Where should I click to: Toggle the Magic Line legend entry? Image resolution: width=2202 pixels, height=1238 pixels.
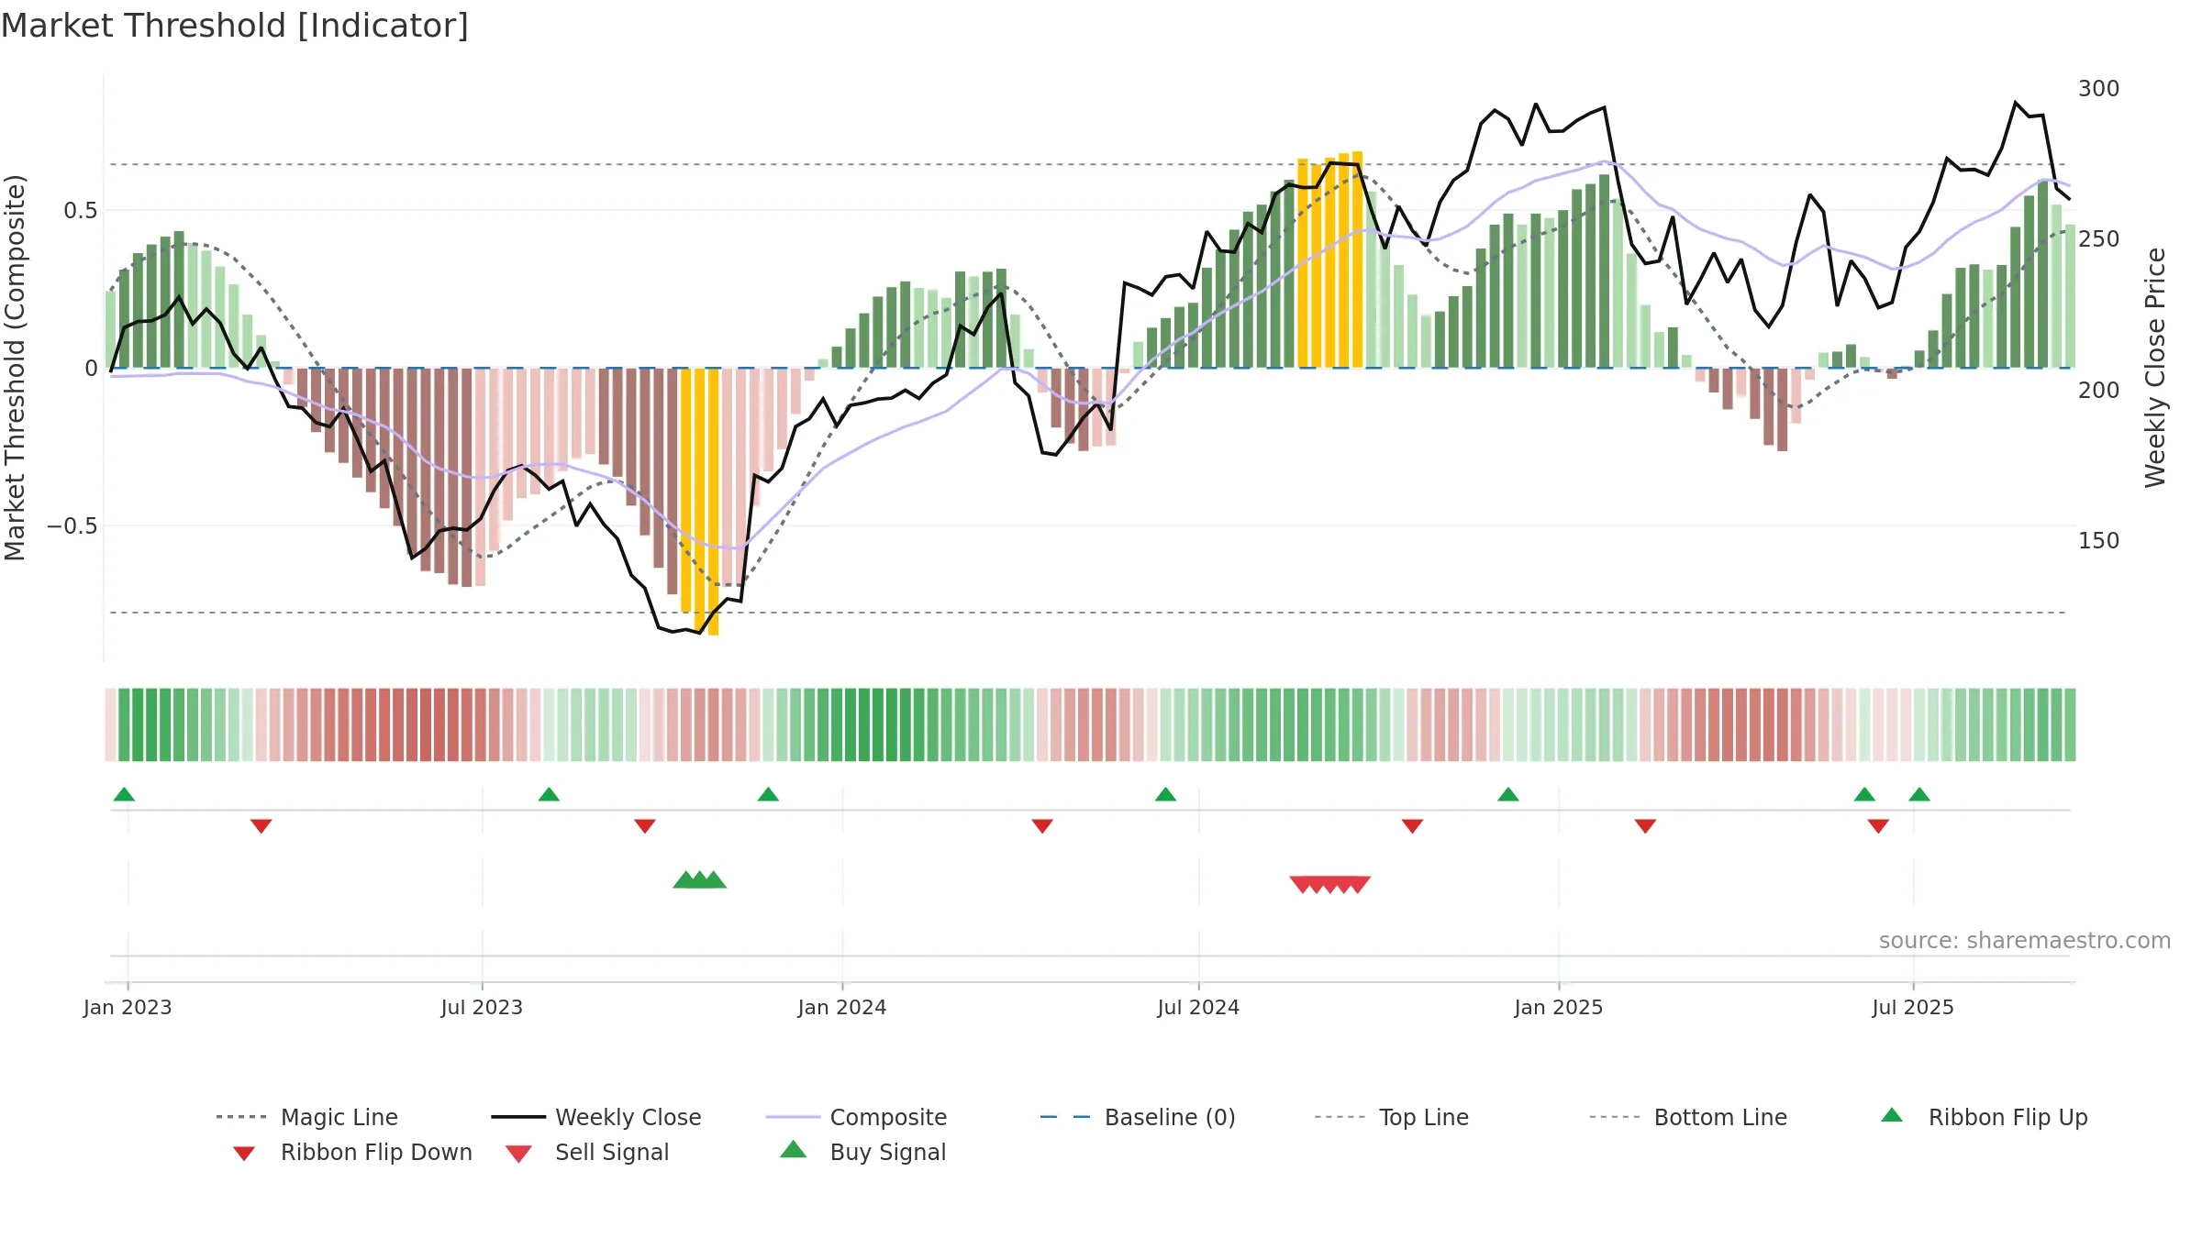tap(307, 1117)
